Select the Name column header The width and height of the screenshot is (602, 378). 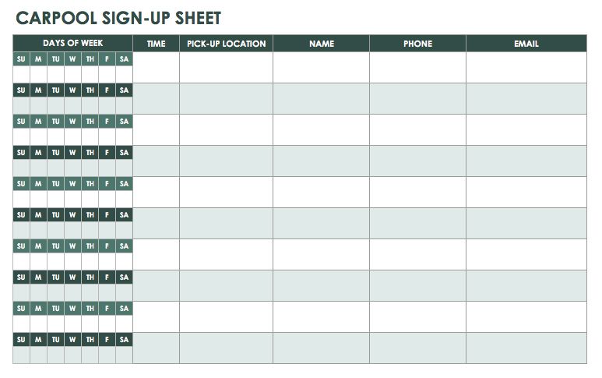(321, 44)
